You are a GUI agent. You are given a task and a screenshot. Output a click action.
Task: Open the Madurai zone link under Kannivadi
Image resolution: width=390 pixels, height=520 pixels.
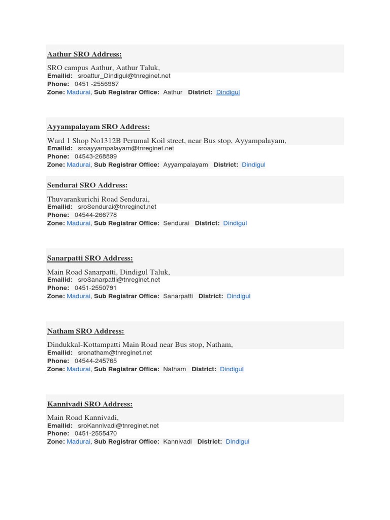[x=78, y=442]
